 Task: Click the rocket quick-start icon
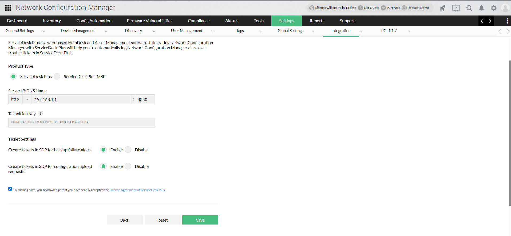(442, 8)
